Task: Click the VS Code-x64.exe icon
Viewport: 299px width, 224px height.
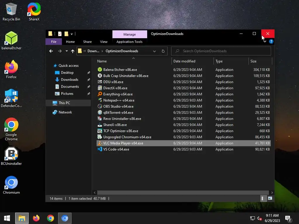Action: (100, 149)
